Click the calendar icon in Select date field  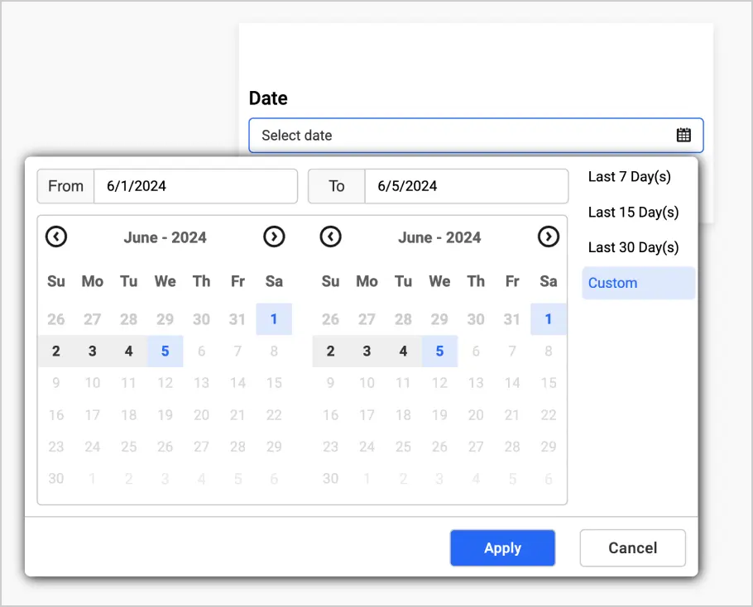click(x=683, y=136)
